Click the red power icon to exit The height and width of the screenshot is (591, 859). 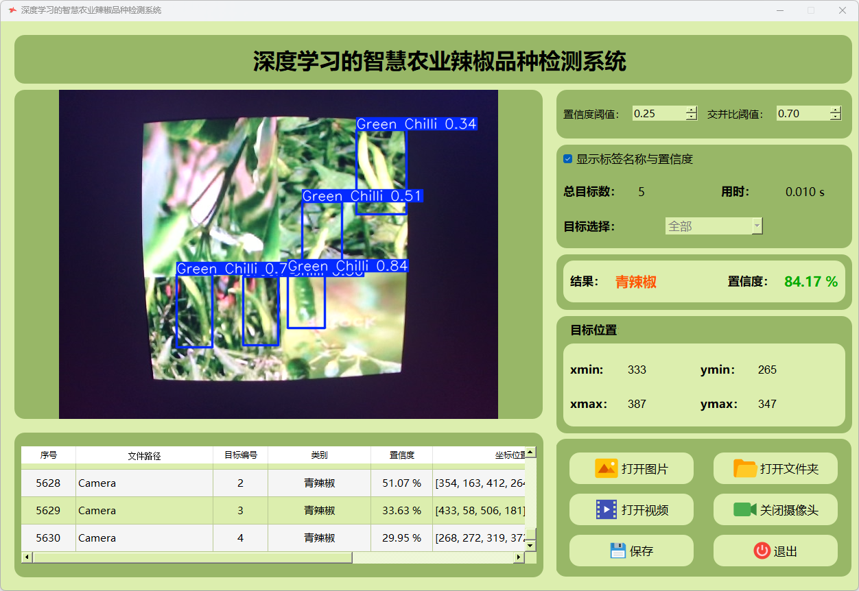762,551
